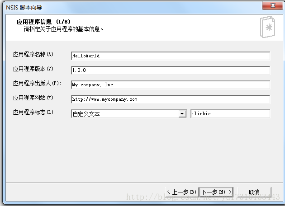Screen dimensions: 285x206
Task: Click the publisher field with My company, Inc.
Action: [171, 85]
